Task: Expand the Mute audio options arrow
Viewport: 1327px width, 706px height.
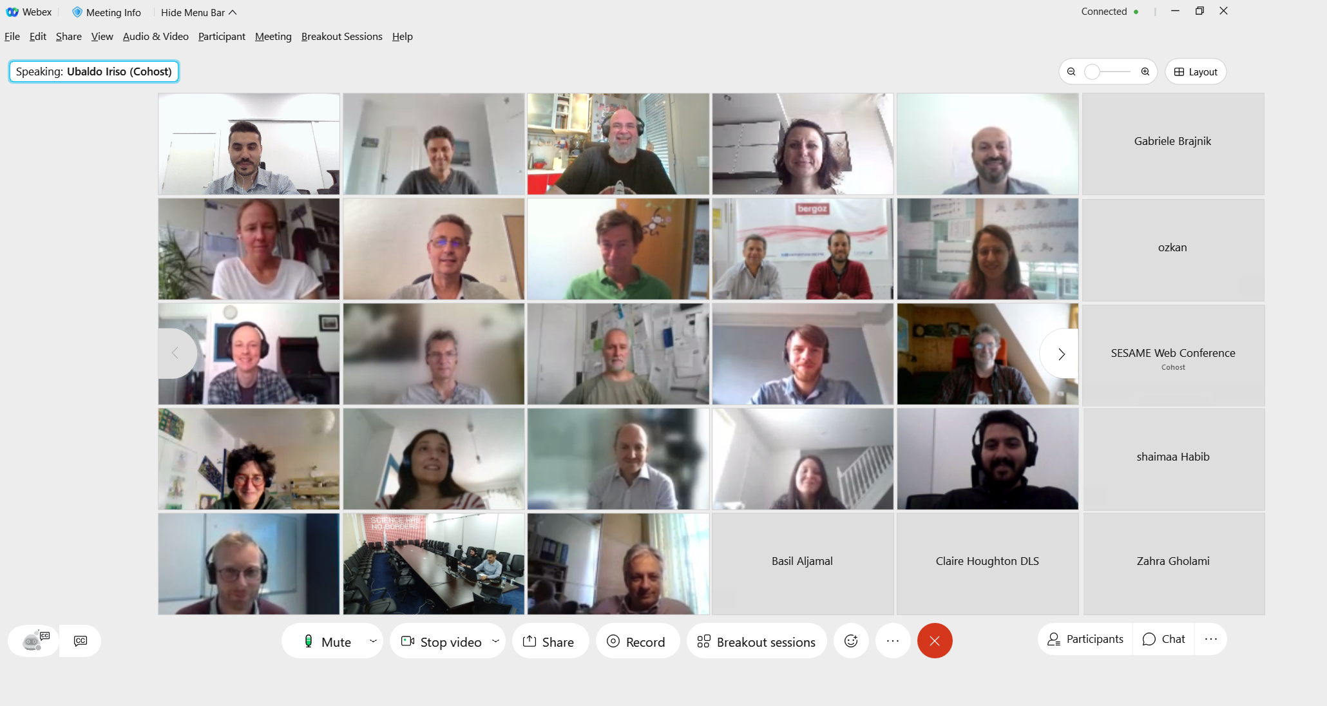Action: [373, 641]
